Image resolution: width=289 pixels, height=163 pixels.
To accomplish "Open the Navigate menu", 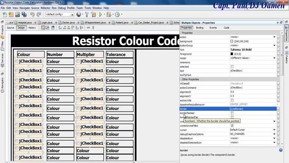I will tap(24, 8).
